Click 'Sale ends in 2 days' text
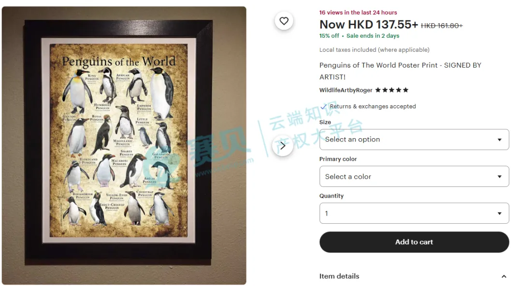The height and width of the screenshot is (286, 522). point(373,36)
